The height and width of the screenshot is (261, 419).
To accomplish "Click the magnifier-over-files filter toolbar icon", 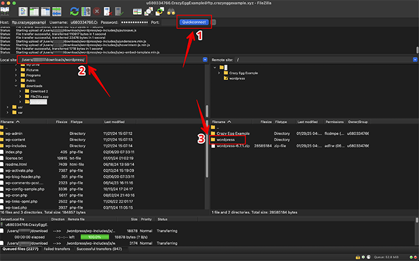I will 148,12.
